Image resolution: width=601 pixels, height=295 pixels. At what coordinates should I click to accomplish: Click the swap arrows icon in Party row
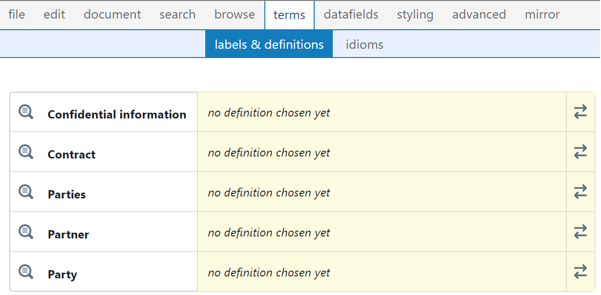coord(580,272)
